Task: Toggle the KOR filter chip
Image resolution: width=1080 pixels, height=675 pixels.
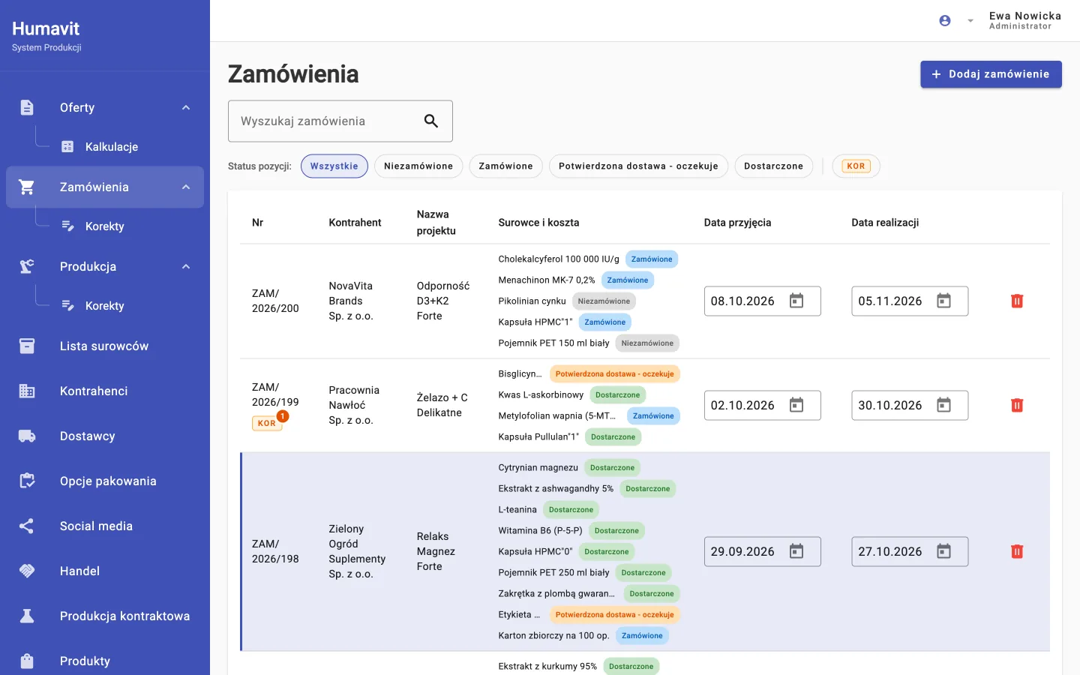Action: [x=856, y=166]
